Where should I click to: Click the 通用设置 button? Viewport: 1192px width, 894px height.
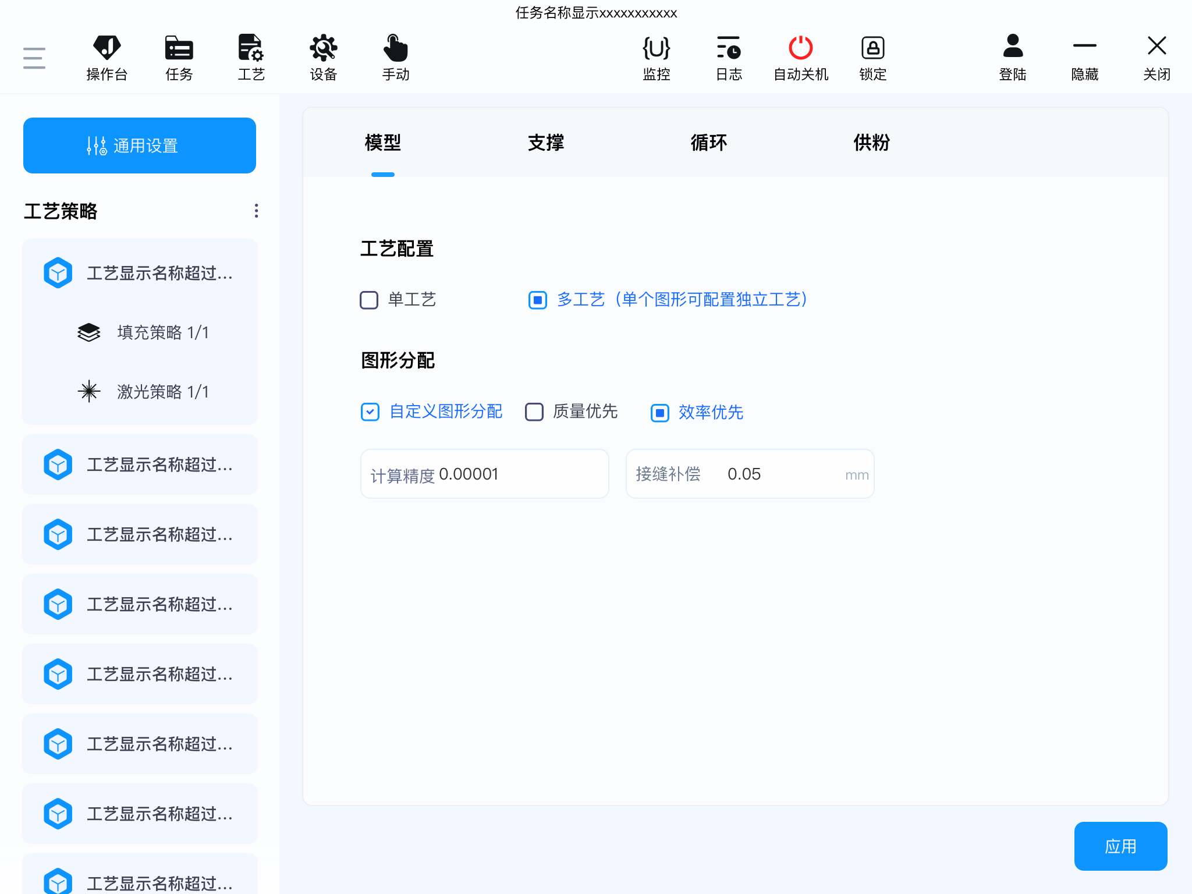pos(140,146)
